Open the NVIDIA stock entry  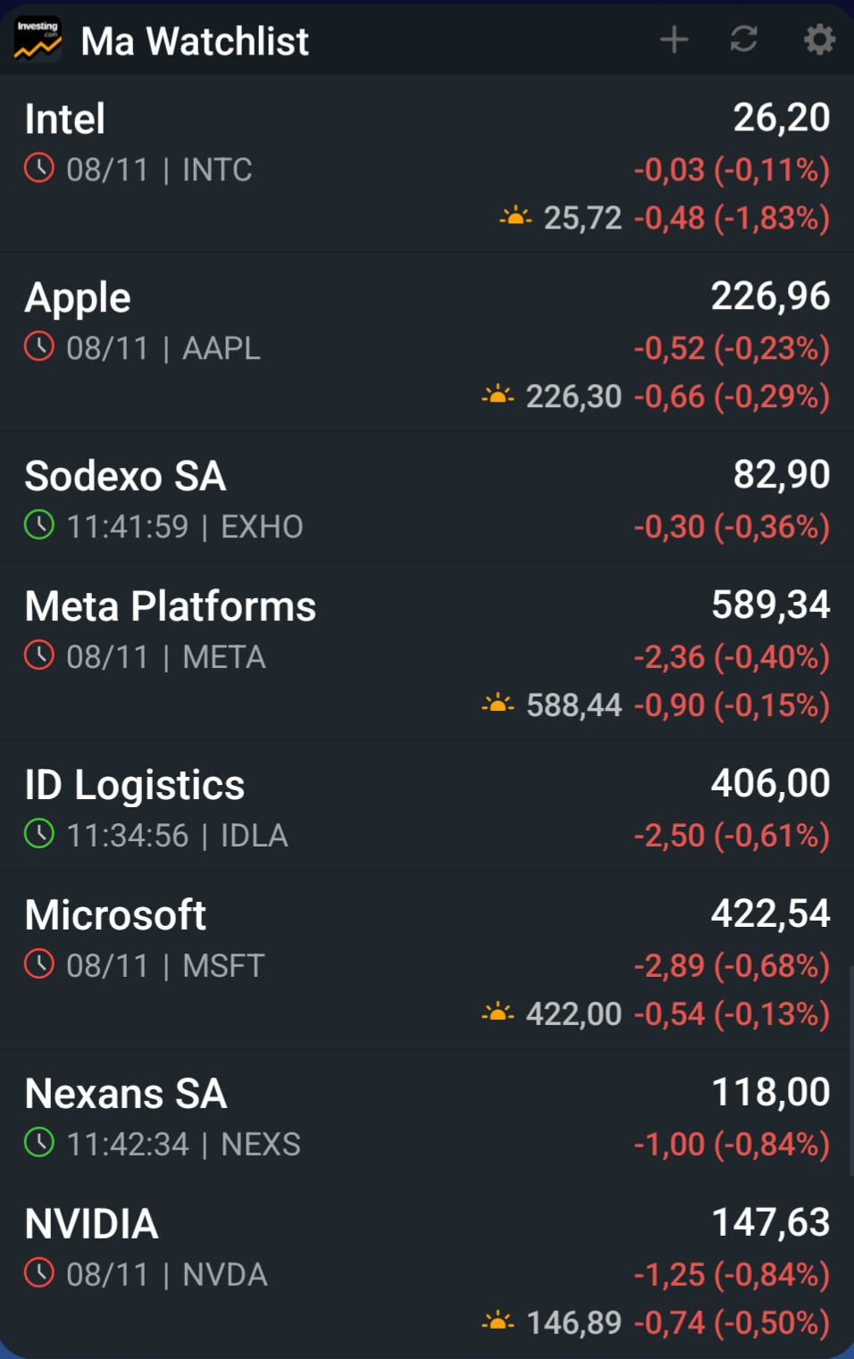click(x=91, y=1224)
